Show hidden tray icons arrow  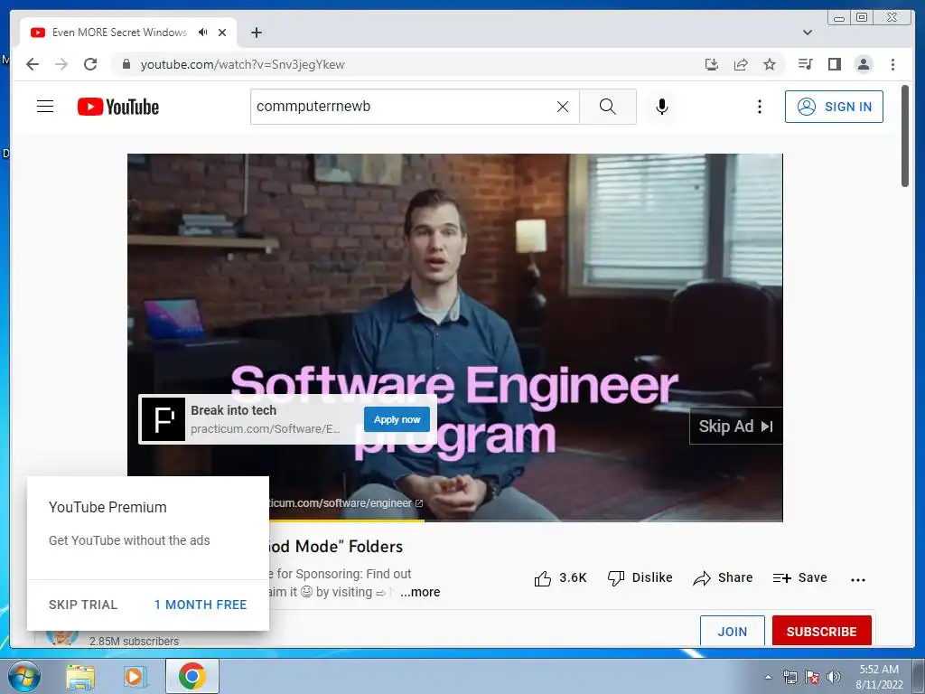[768, 677]
